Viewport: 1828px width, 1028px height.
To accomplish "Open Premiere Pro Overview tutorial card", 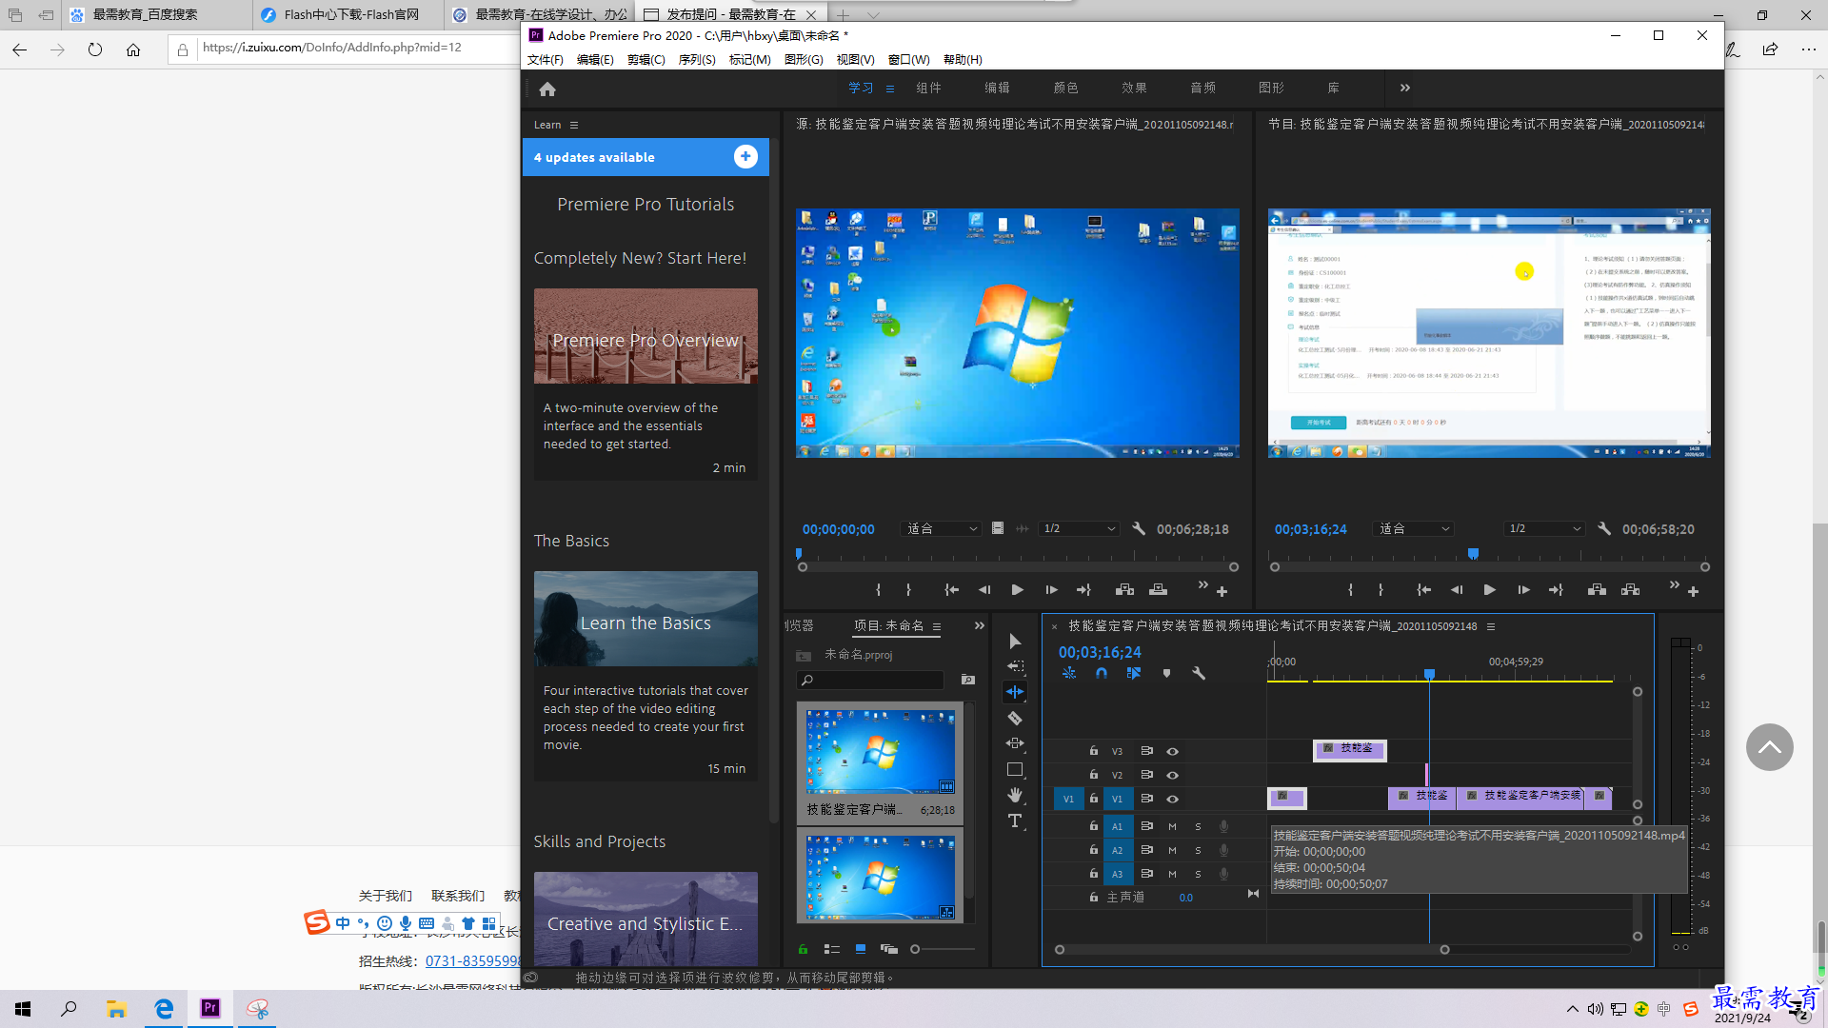I will [646, 385].
